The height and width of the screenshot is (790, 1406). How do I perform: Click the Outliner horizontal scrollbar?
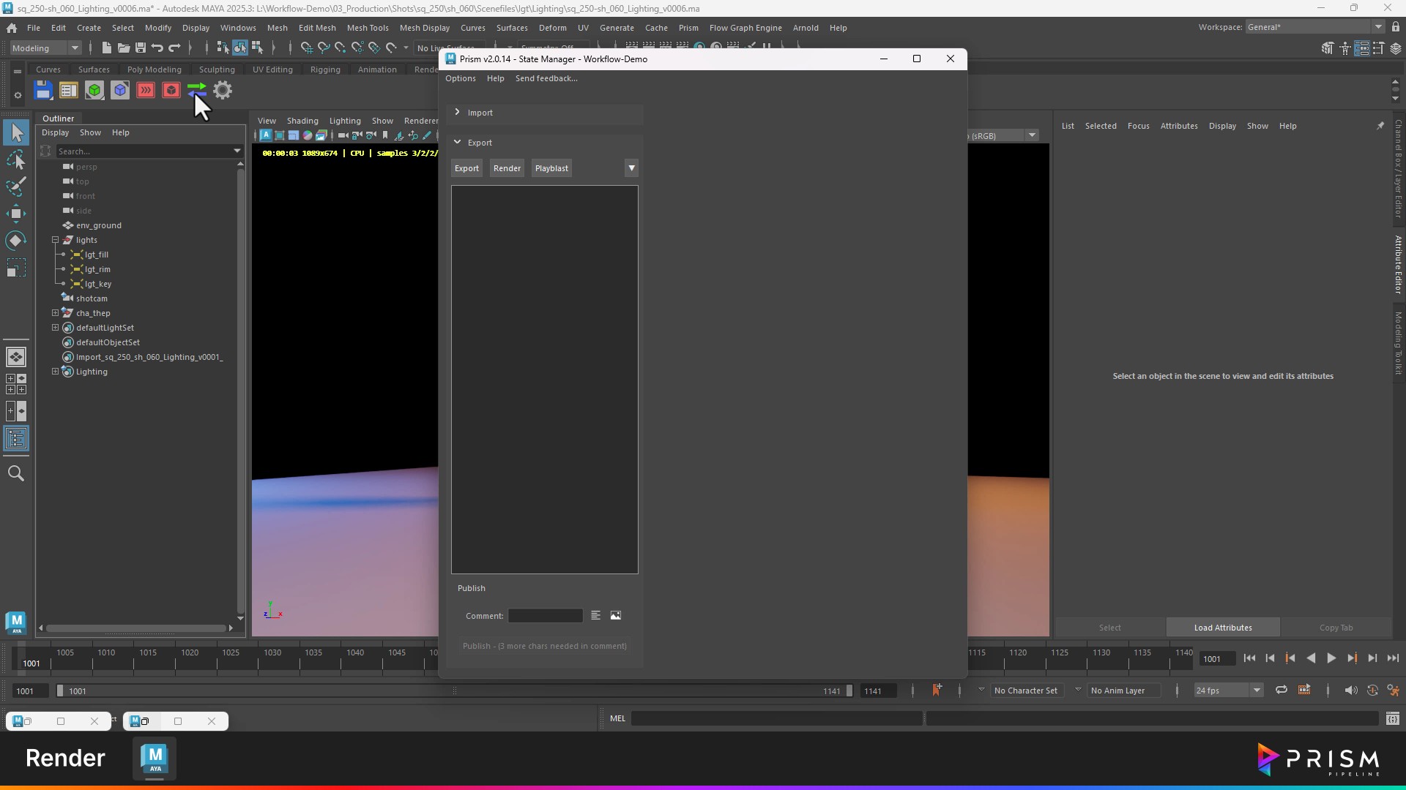pos(135,628)
